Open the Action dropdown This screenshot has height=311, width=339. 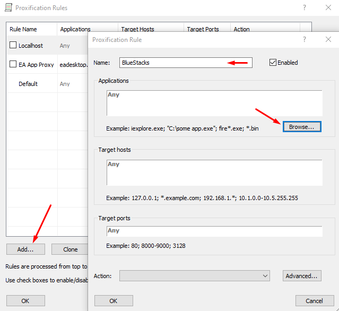coord(194,276)
